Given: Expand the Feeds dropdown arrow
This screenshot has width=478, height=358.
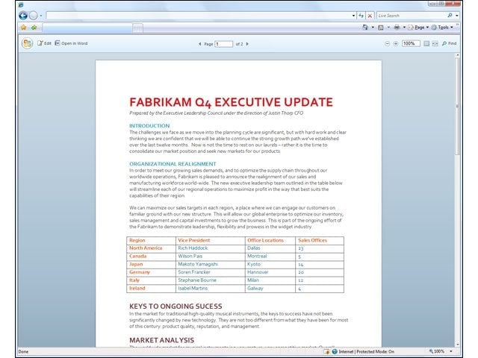Looking at the screenshot, I should [x=388, y=28].
